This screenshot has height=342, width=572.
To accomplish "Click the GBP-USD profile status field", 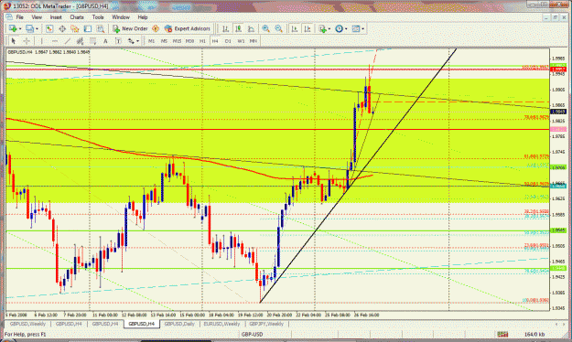I will pyautogui.click(x=252, y=335).
